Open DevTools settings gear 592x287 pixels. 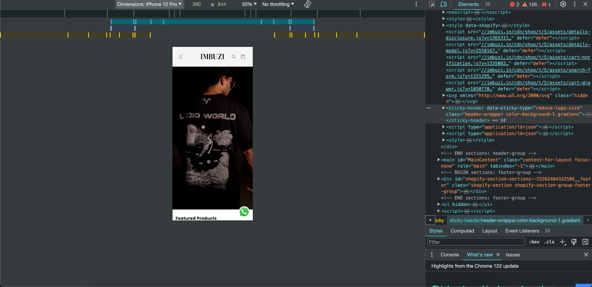tap(563, 4)
